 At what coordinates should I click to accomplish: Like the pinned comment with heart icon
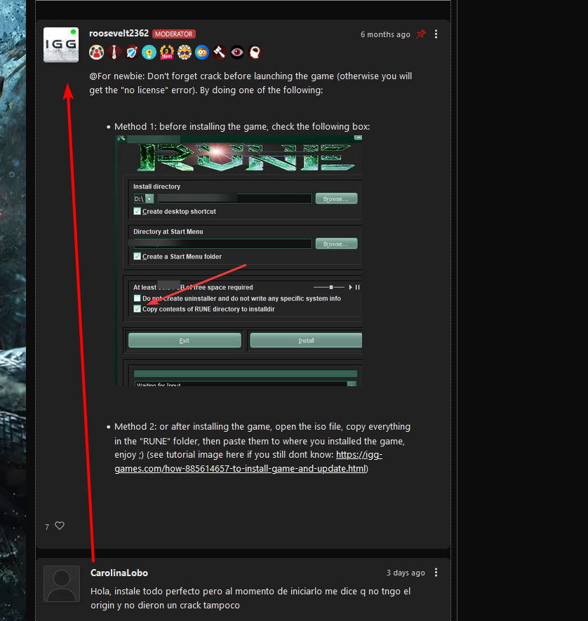click(x=60, y=526)
